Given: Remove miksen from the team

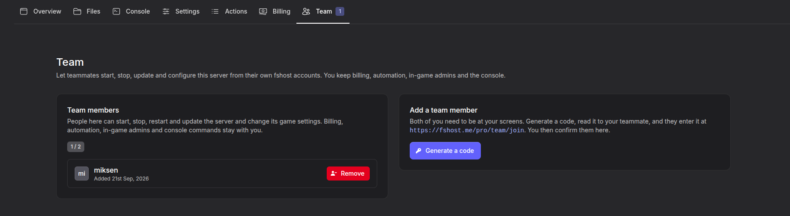Looking at the screenshot, I should tap(348, 174).
